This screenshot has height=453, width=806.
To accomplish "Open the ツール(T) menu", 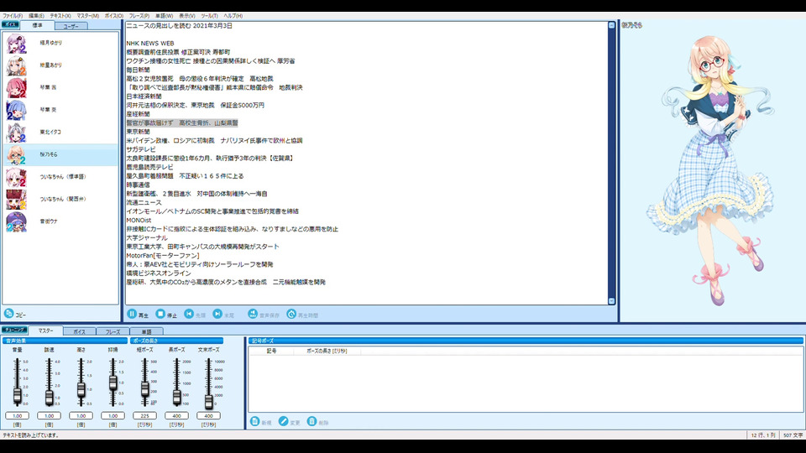I will click(209, 16).
